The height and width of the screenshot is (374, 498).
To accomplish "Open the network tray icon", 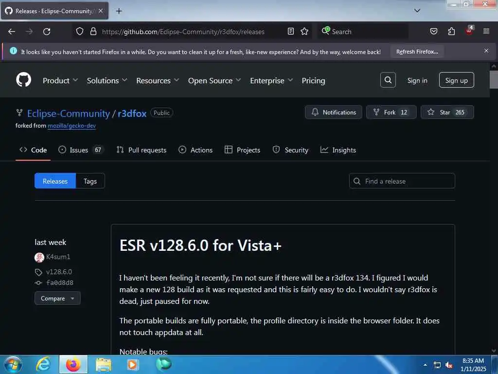I will tap(437, 365).
